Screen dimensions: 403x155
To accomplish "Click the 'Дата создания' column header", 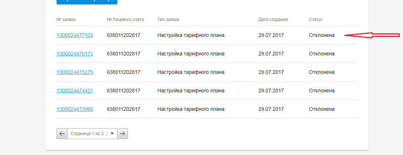I will click(x=273, y=20).
